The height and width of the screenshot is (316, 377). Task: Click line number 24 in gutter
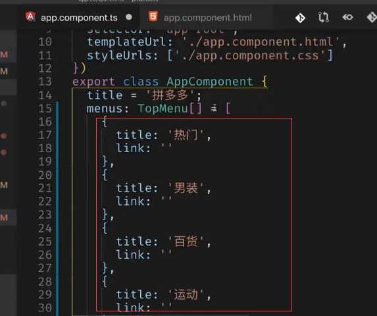(x=45, y=228)
